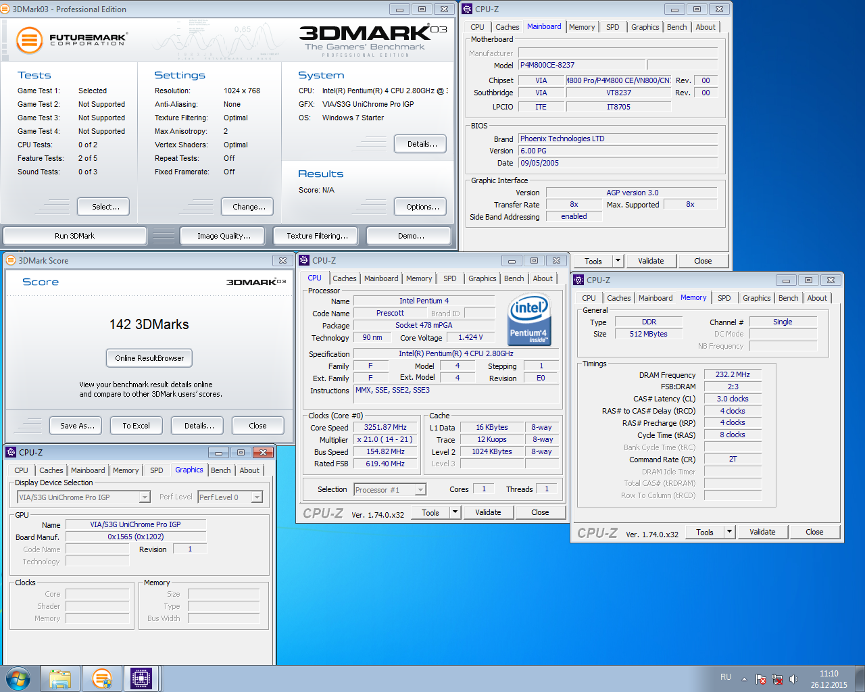
Task: Click Close button in CPU tab window
Action: 540,512
